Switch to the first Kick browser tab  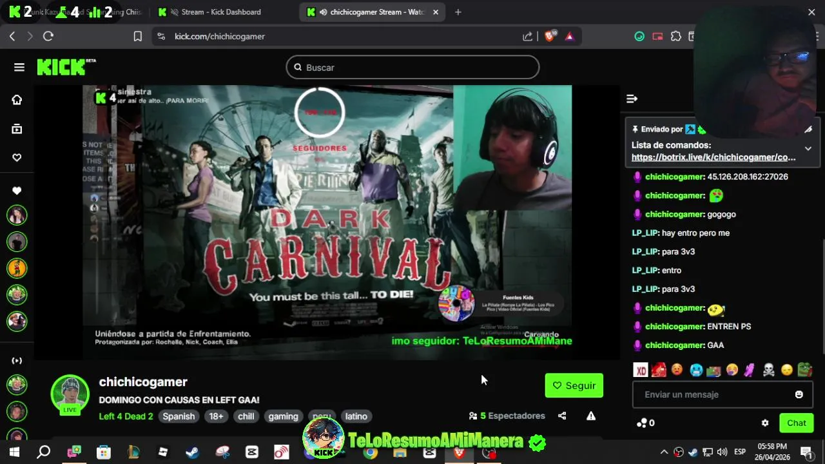(x=74, y=12)
